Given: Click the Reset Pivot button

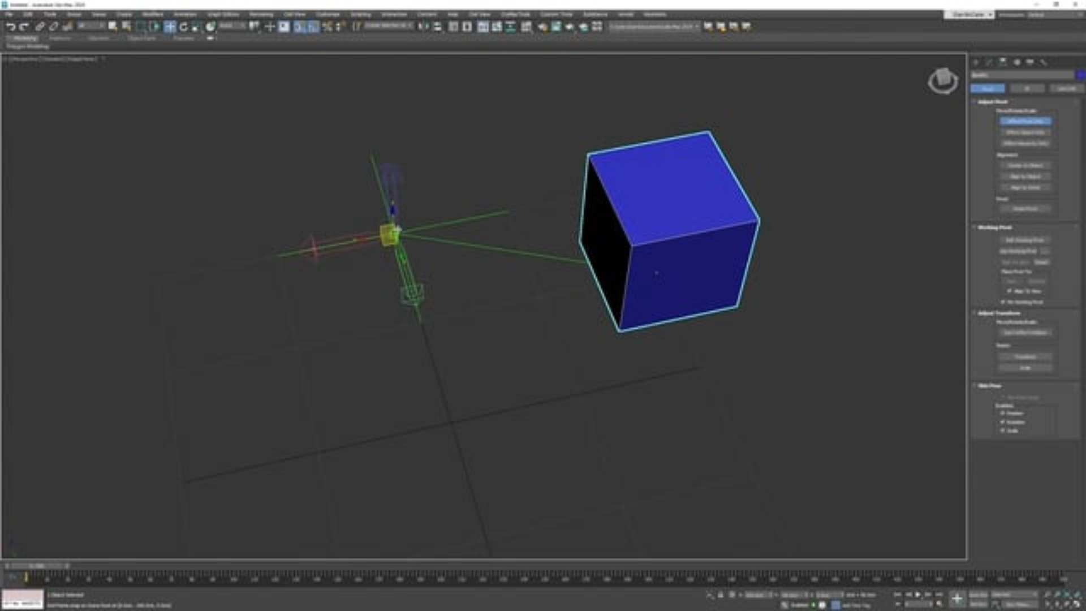Looking at the screenshot, I should click(1025, 209).
